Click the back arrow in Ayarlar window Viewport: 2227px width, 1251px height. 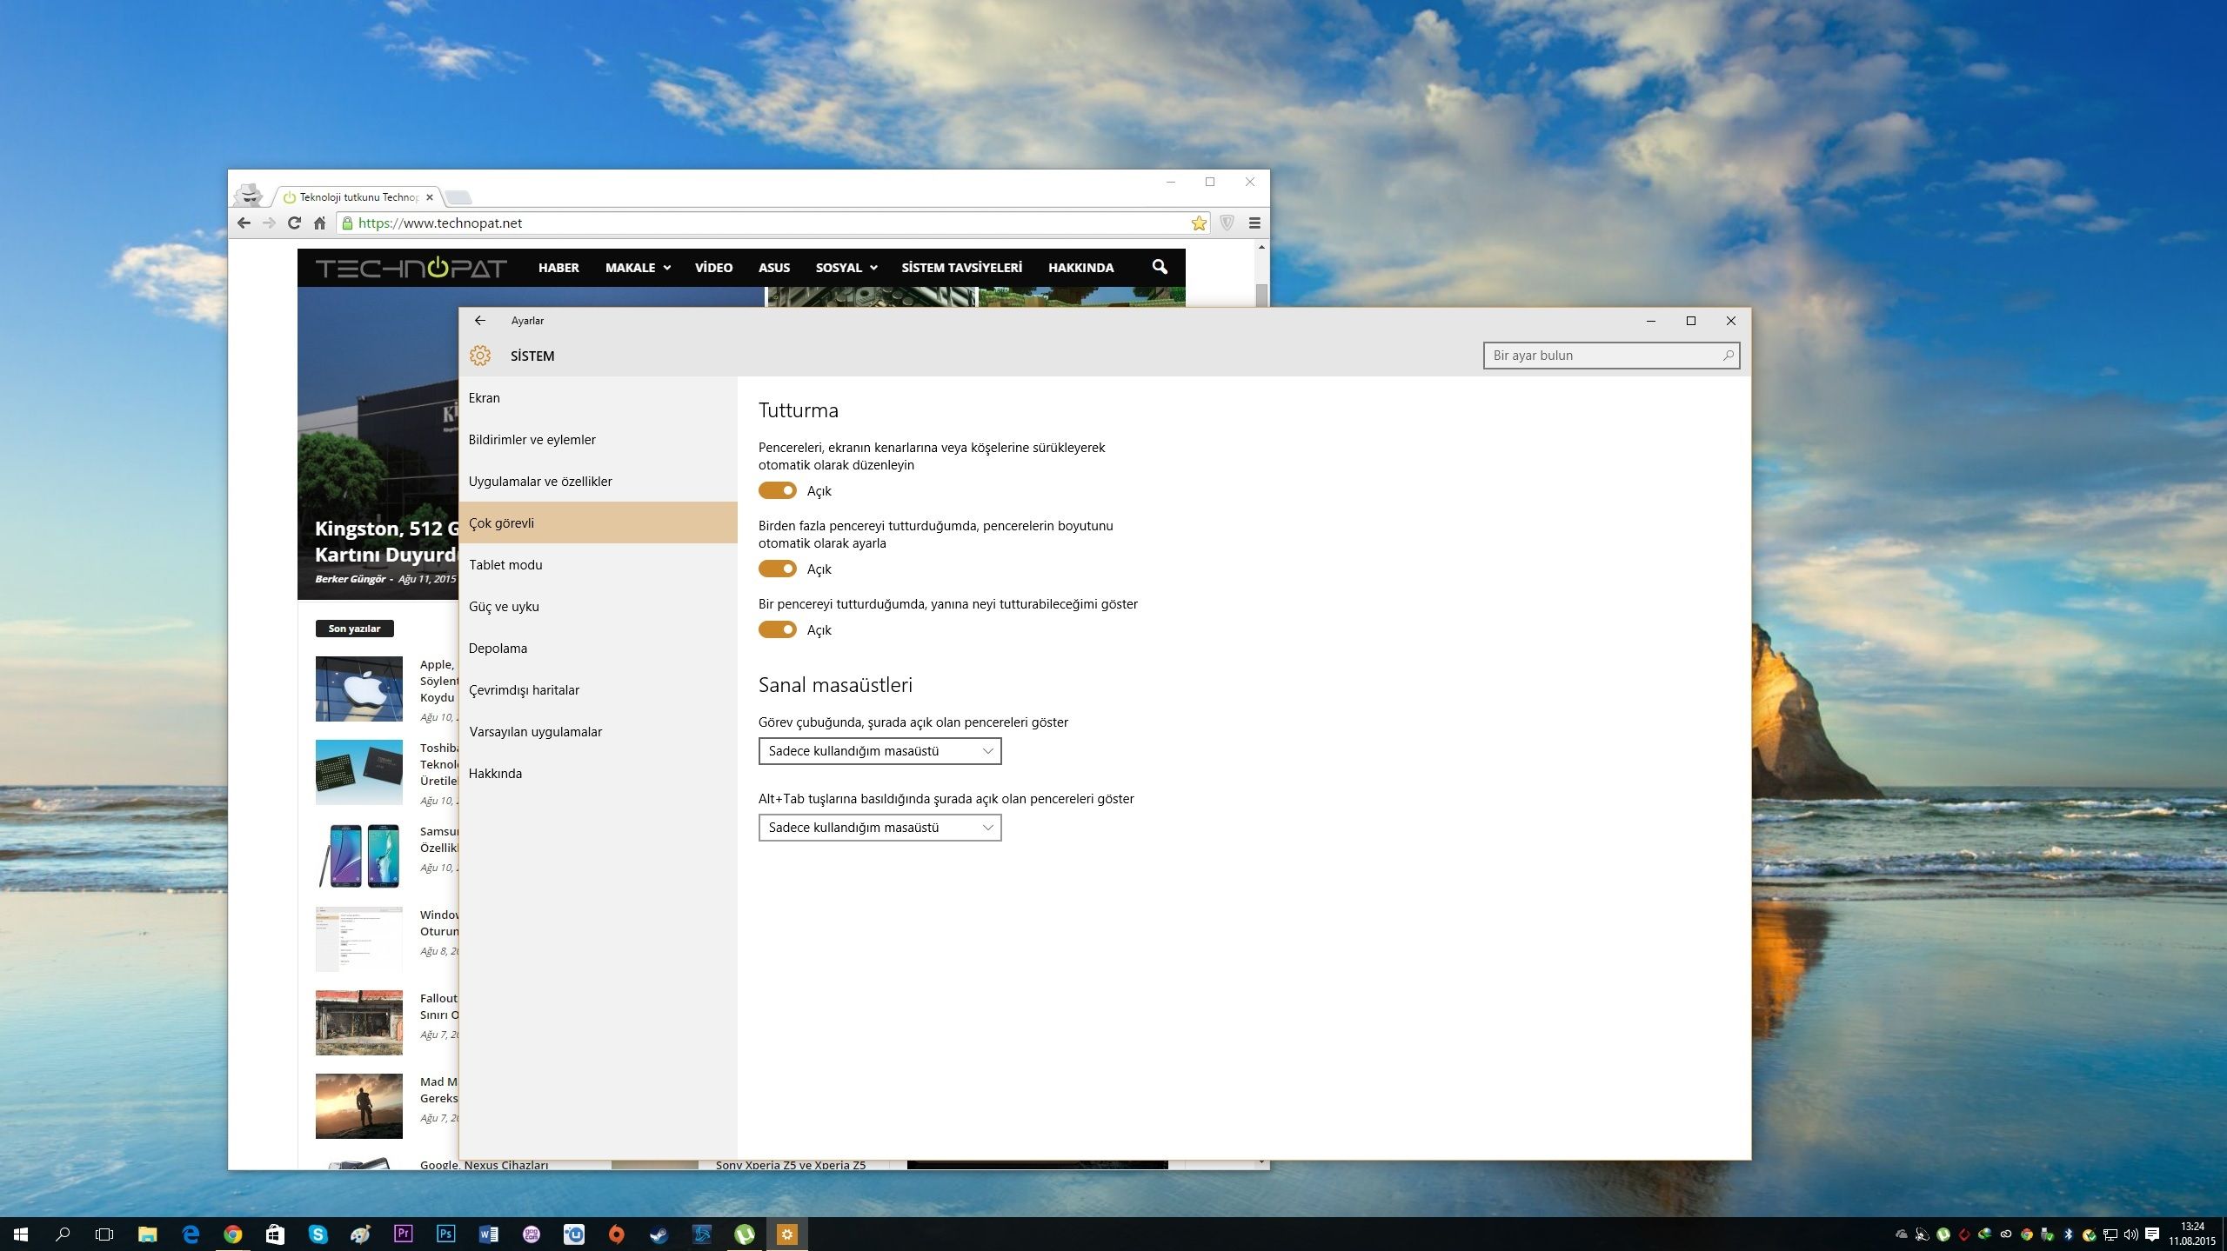click(x=480, y=321)
